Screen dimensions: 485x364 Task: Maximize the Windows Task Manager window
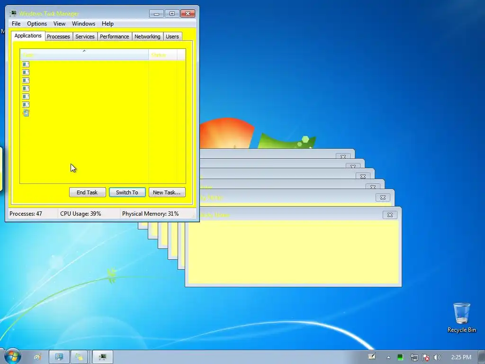[172, 14]
